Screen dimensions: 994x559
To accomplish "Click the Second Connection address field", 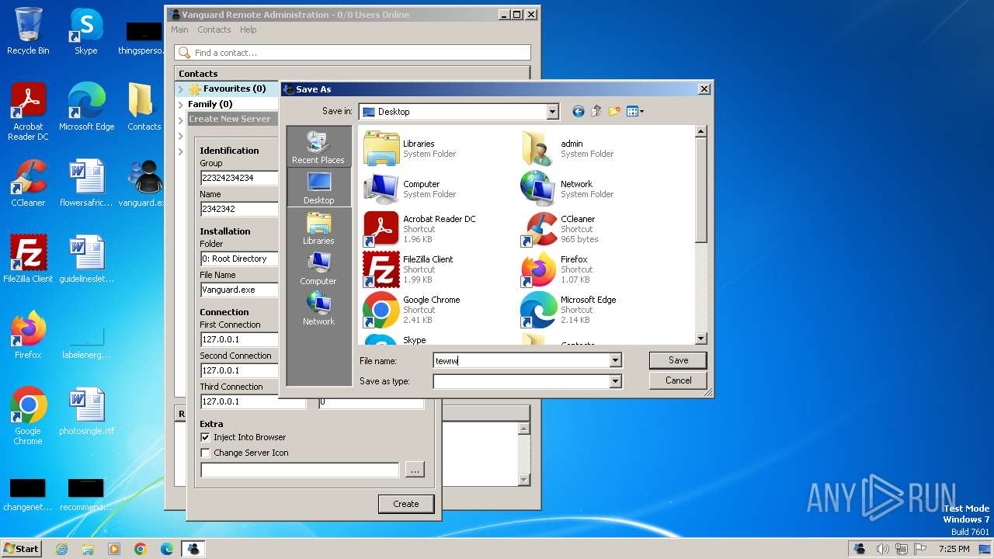I will (x=239, y=370).
